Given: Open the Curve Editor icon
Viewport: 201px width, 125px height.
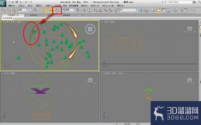Looking at the screenshot, I should (x=164, y=10).
